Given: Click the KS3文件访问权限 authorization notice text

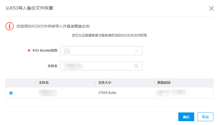Looking at the screenshot, I should 109,35.
